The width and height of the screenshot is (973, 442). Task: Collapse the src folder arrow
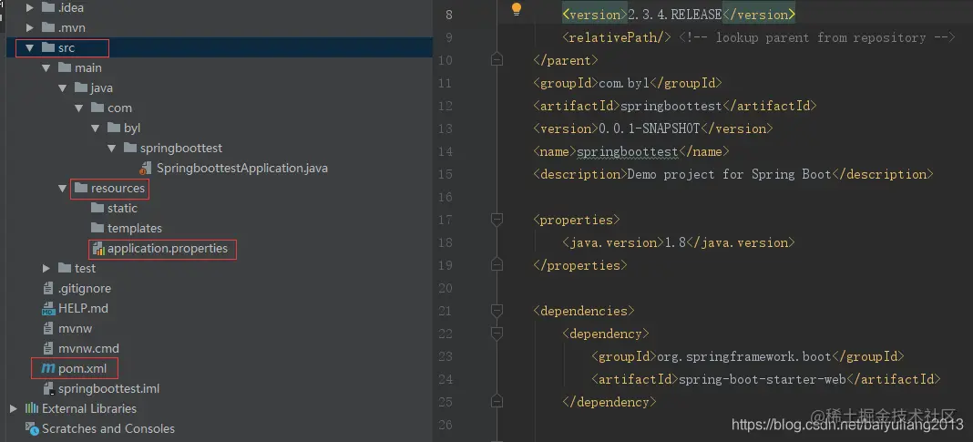pos(29,47)
